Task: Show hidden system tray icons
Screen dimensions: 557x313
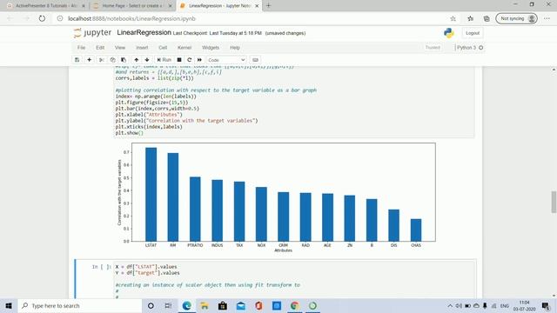Action: pos(450,305)
